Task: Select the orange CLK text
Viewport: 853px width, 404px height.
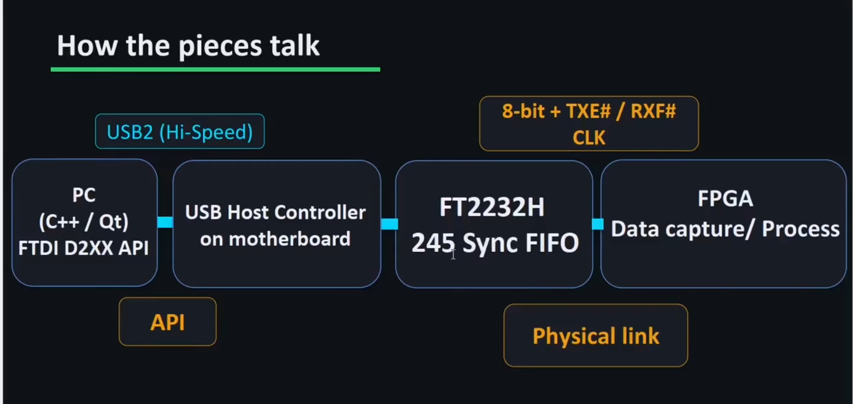Action: (x=589, y=138)
